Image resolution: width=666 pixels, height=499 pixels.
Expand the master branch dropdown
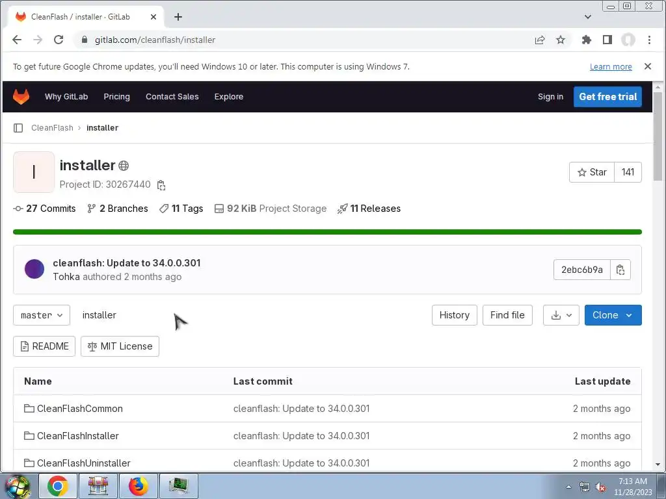pyautogui.click(x=42, y=315)
